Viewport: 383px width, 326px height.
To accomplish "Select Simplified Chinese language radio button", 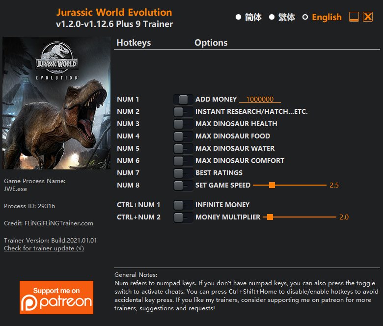I will coord(238,17).
